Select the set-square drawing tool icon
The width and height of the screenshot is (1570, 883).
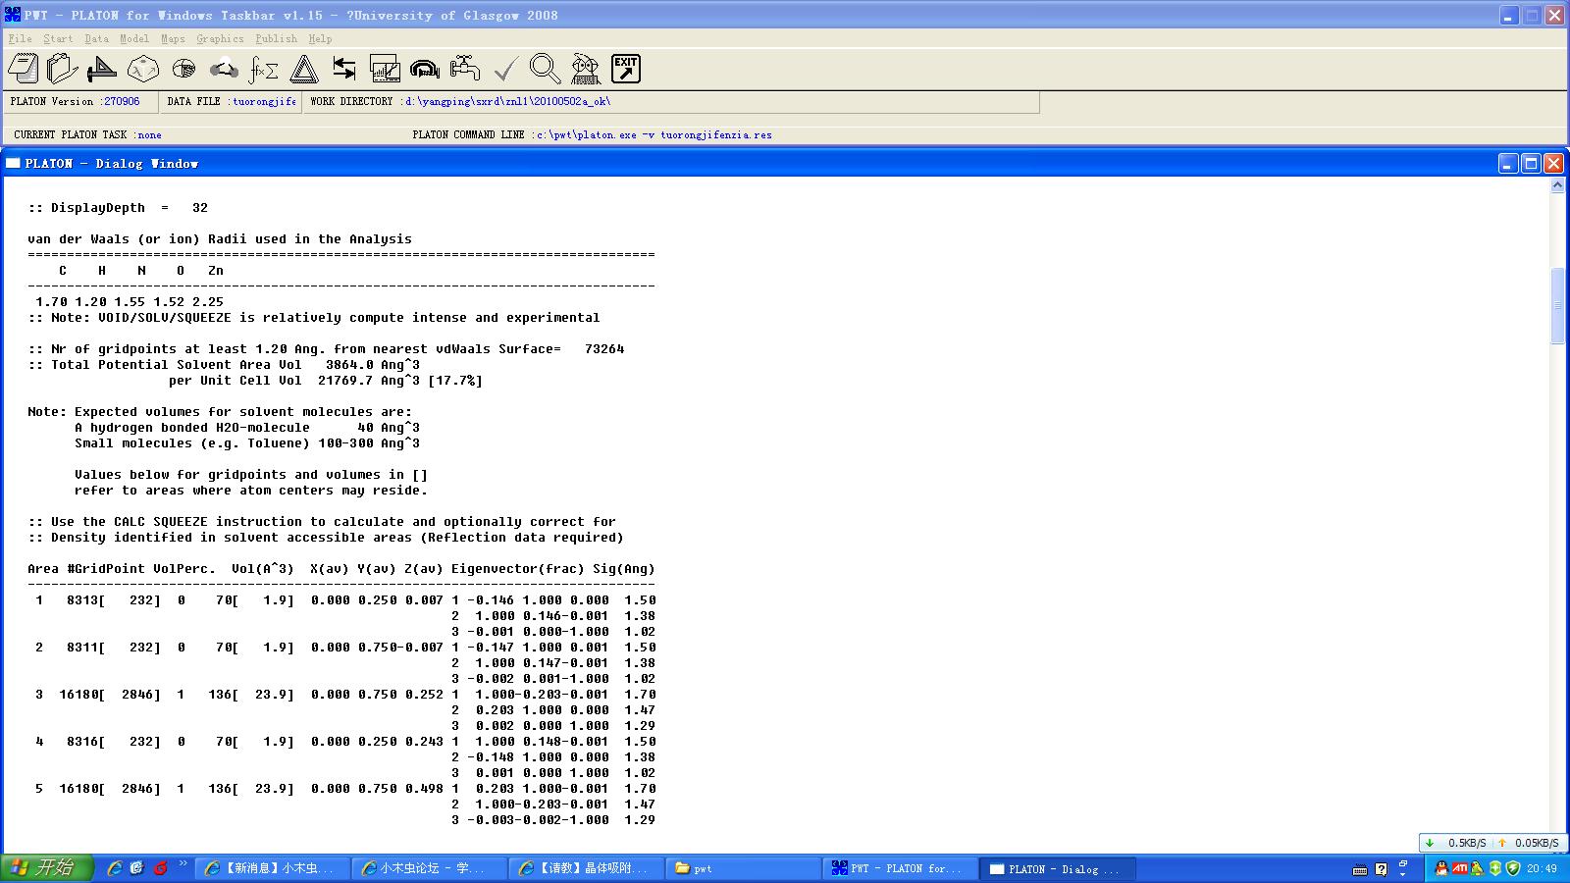(x=102, y=69)
